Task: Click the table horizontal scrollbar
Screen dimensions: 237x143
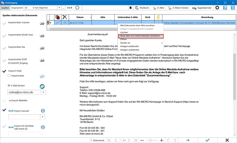Action: (x=141, y=29)
